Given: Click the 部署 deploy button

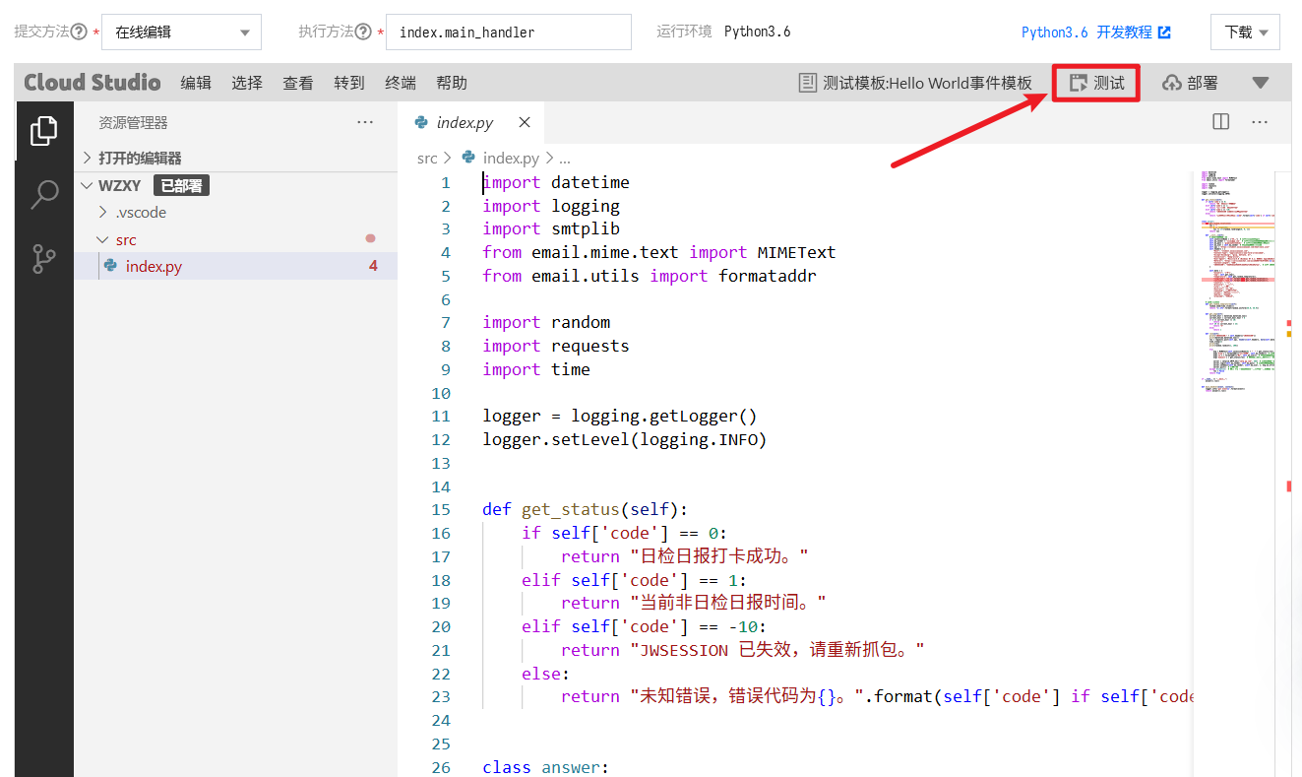Looking at the screenshot, I should coord(1190,83).
